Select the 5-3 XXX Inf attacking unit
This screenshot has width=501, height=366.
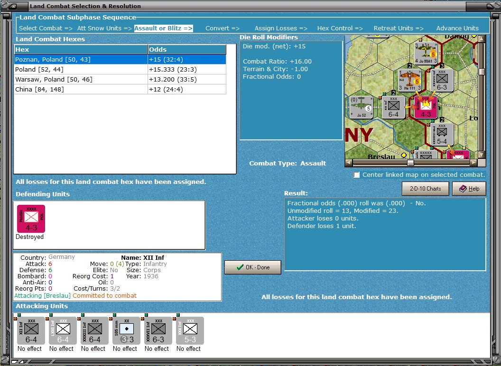coord(190,330)
